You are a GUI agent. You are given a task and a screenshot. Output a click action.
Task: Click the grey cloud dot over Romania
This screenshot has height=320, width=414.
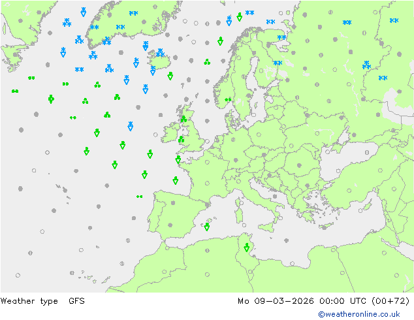(x=299, y=165)
